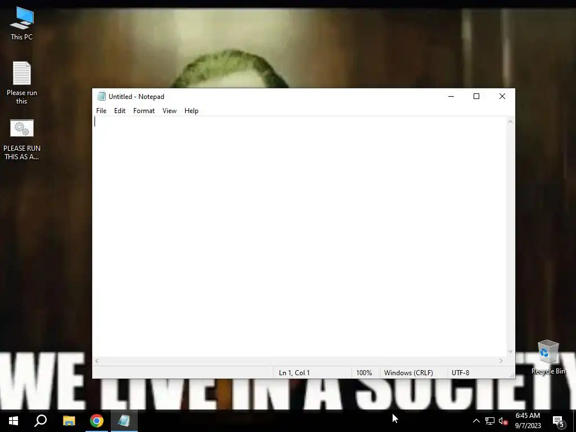Open the muted volume tray icon

click(x=503, y=421)
